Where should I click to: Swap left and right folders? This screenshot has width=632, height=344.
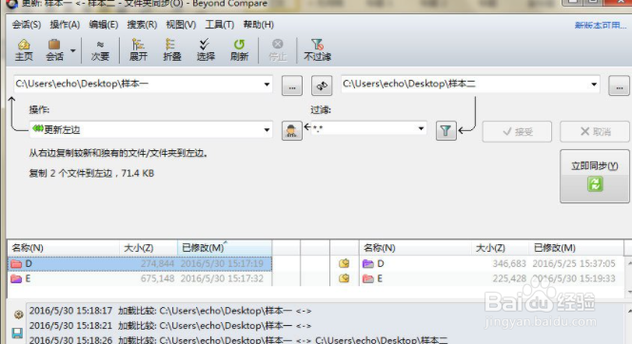coord(322,86)
